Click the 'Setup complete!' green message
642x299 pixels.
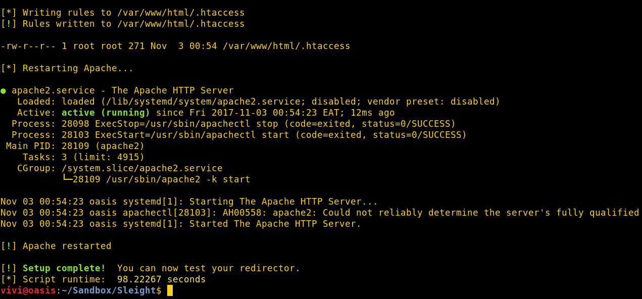coord(64,268)
